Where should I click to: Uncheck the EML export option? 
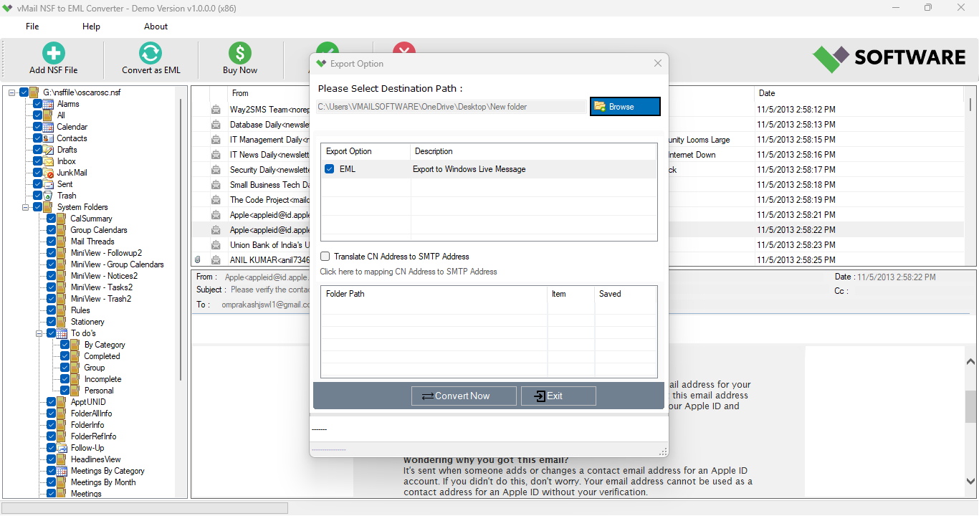point(329,168)
